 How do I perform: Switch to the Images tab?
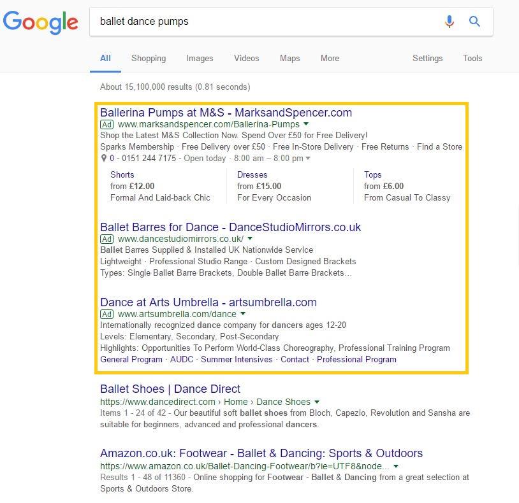click(200, 58)
